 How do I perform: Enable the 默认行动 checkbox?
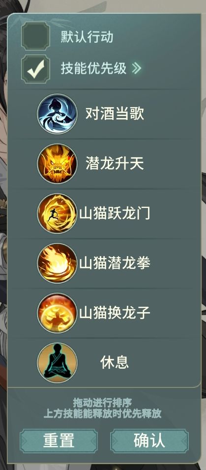pyautogui.click(x=36, y=36)
